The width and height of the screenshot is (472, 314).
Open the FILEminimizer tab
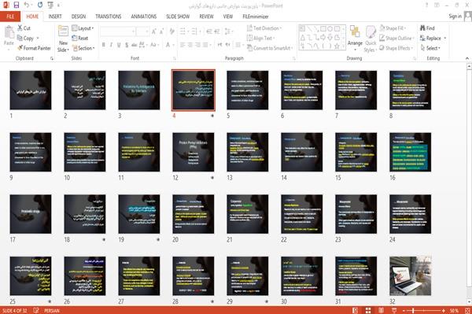(x=255, y=17)
